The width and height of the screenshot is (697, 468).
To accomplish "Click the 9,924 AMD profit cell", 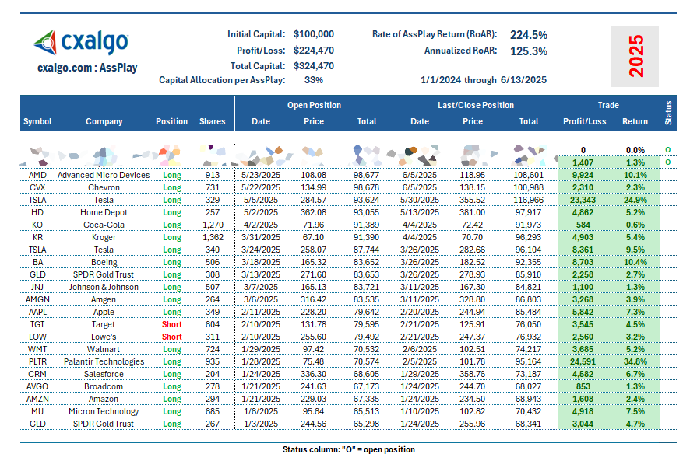I will [x=583, y=175].
